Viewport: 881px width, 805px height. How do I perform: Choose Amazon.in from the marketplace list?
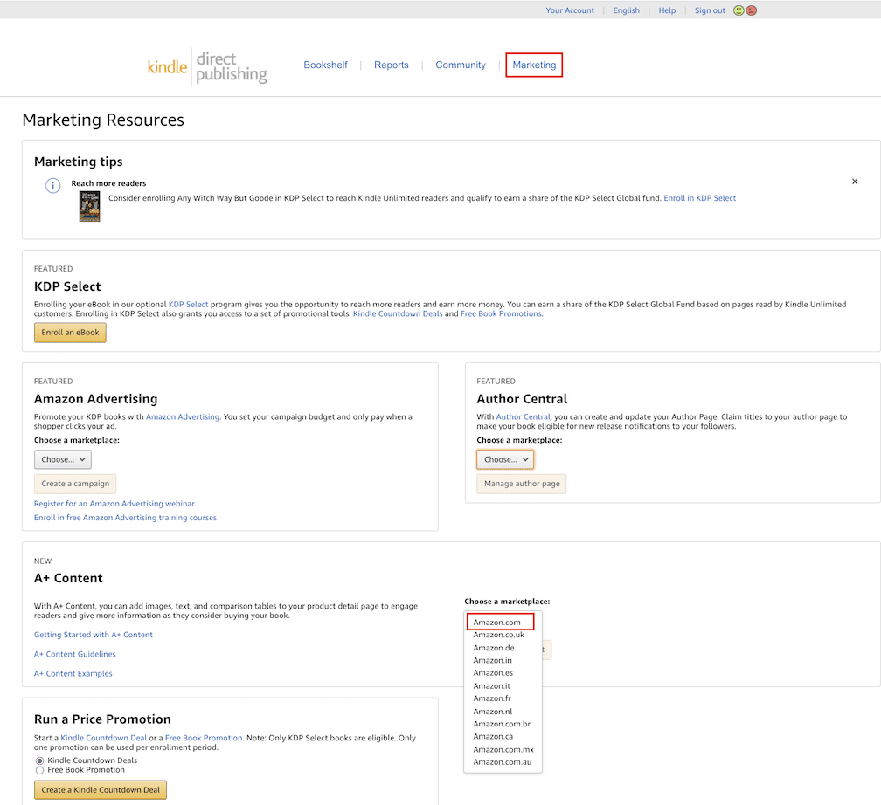coord(492,660)
